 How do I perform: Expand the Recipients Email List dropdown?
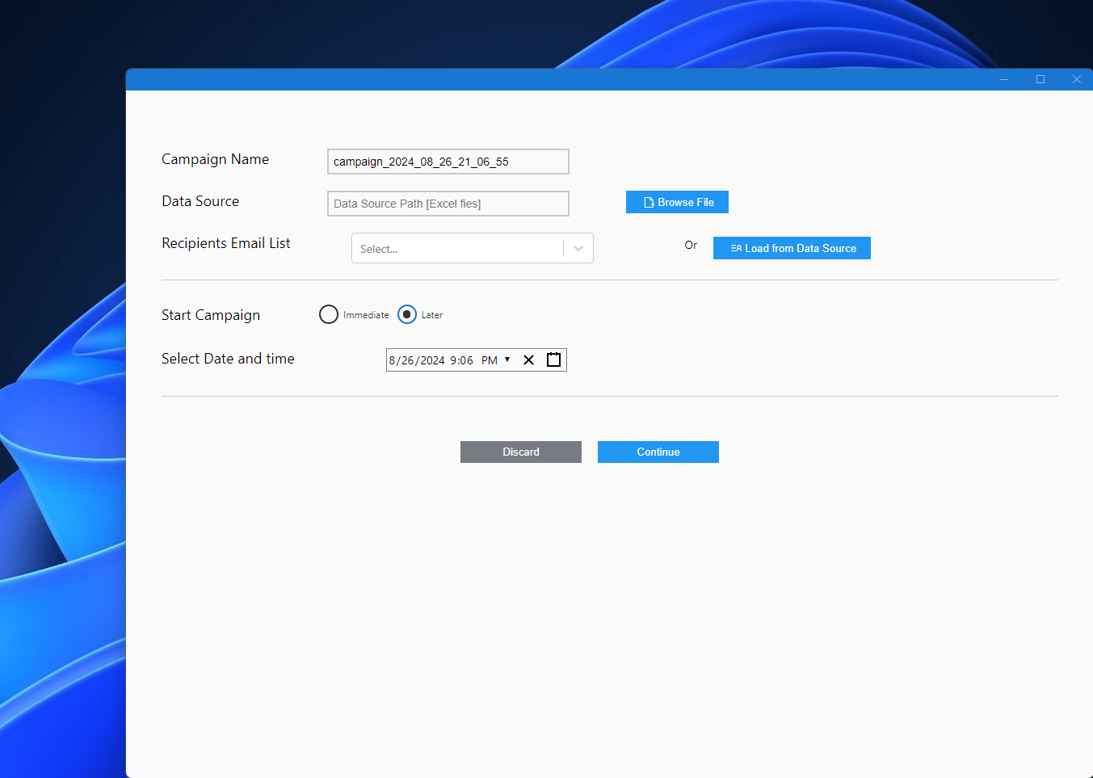578,248
